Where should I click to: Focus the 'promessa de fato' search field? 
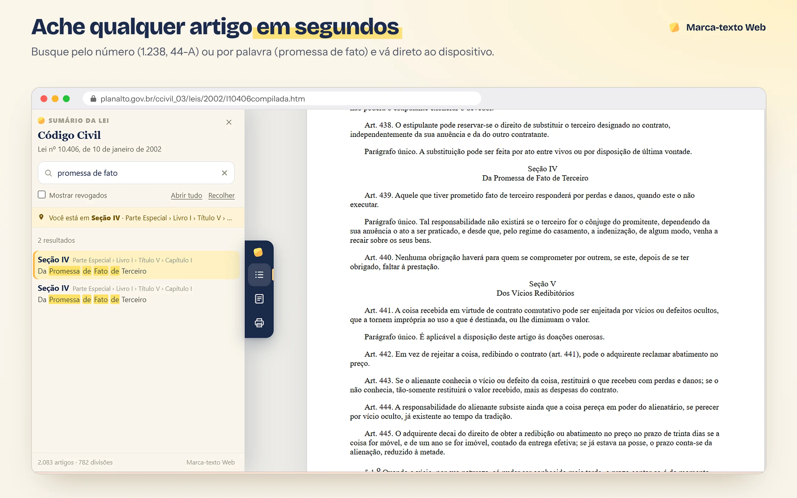coord(136,173)
